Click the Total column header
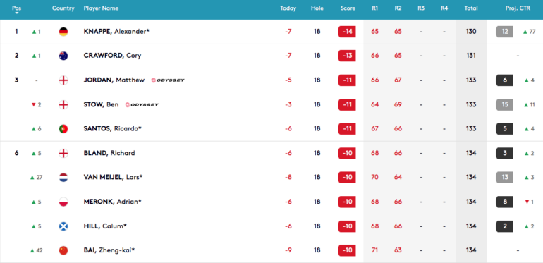543x263 pixels. (x=471, y=8)
